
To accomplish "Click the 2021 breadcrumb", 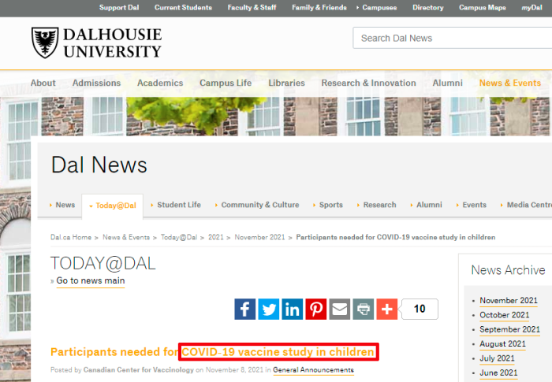I will tap(216, 237).
